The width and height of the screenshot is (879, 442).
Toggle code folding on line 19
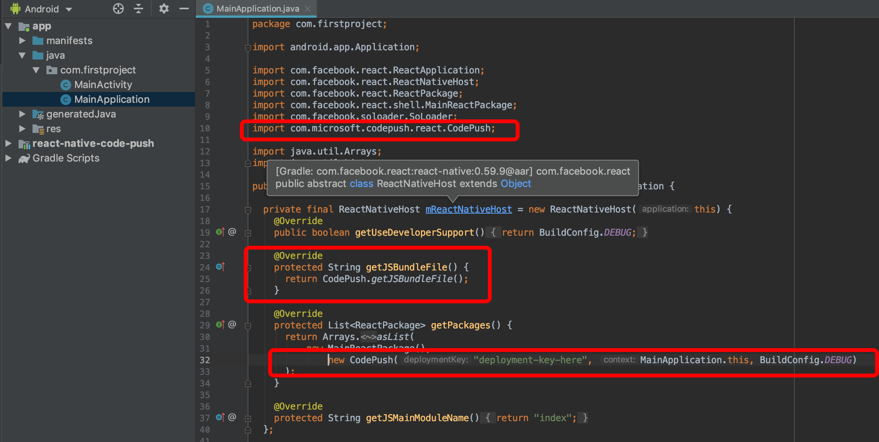coord(248,233)
